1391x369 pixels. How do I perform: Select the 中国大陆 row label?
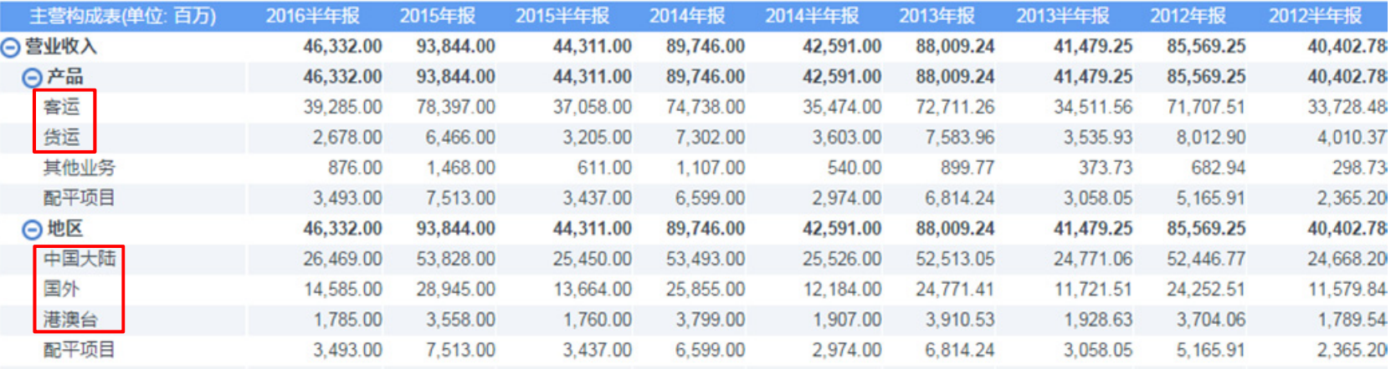point(80,259)
